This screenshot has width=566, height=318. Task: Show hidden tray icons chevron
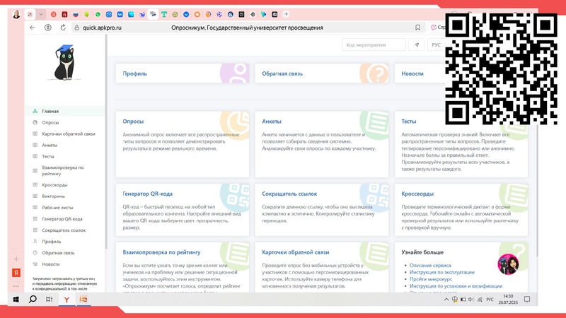coord(446,300)
